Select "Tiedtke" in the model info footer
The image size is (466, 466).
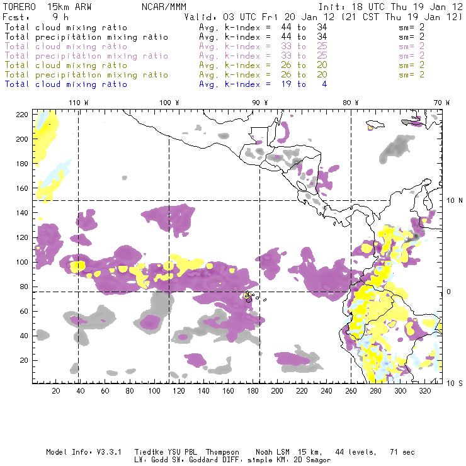(149, 452)
